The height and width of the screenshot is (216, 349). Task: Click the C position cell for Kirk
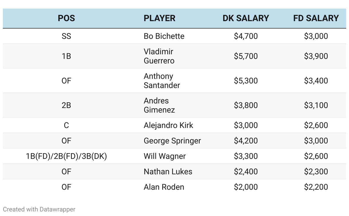[x=66, y=125]
